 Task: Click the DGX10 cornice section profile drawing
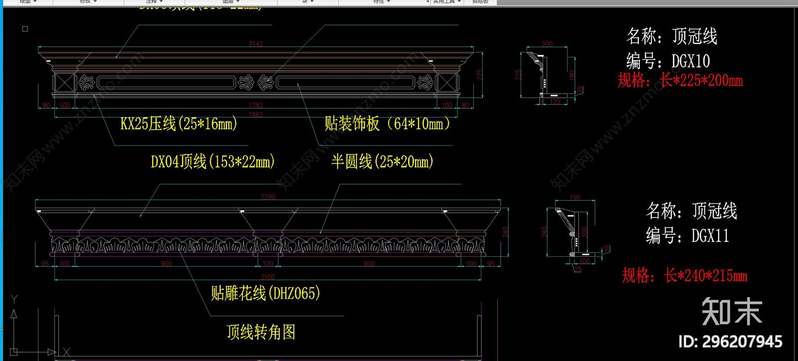548,75
